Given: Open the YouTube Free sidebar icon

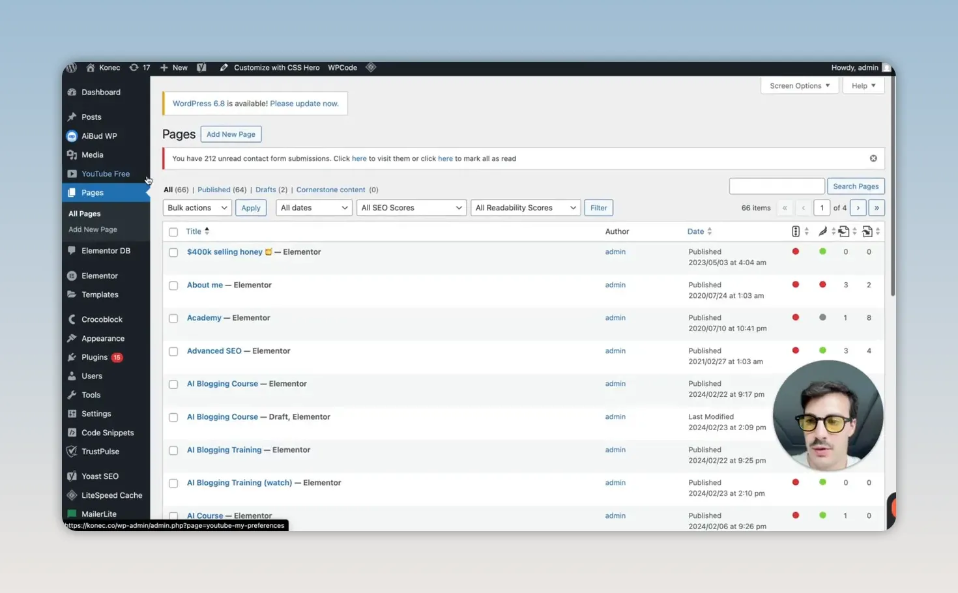Looking at the screenshot, I should point(72,174).
